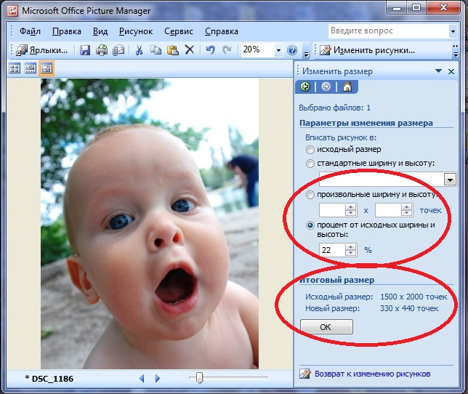468x394 pixels.
Task: Select произвольные ширину и высоту option
Action: [x=310, y=195]
